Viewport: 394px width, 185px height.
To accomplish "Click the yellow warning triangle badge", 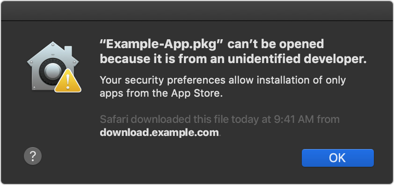I will point(67,81).
